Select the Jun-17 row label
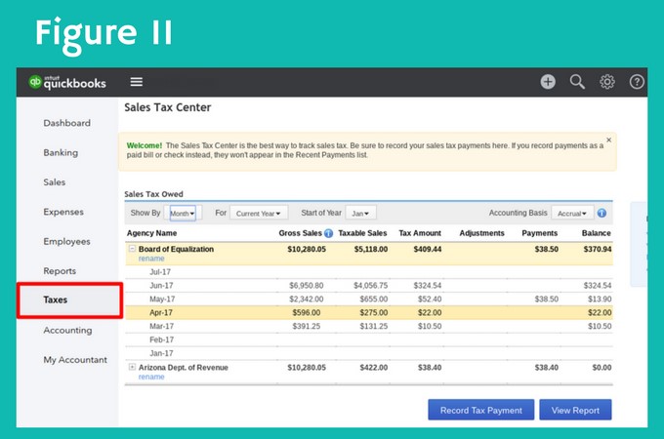Image resolution: width=664 pixels, height=439 pixels. pos(161,286)
